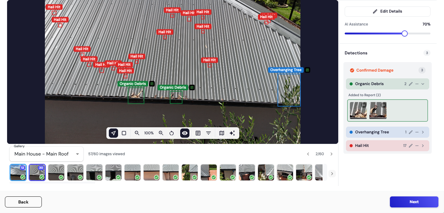This screenshot has width=444, height=213.
Task: Click the Organic Debris name in detections list
Action: (x=369, y=84)
